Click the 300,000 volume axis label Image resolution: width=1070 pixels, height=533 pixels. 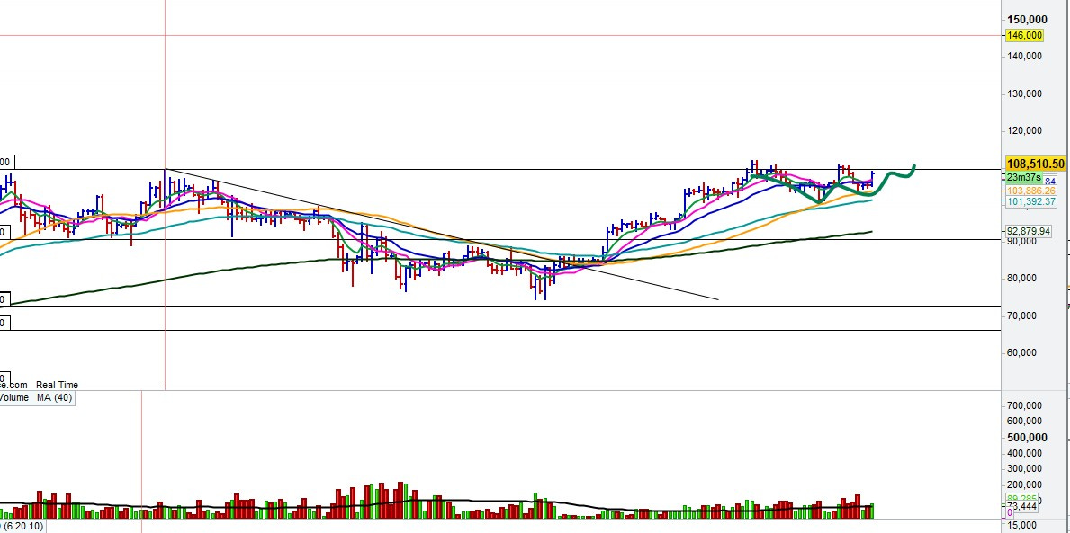coord(1026,469)
